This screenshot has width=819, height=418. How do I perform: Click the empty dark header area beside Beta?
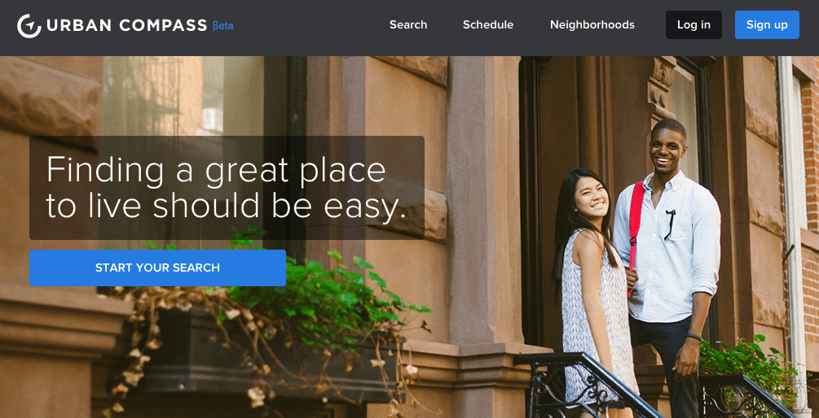coord(308,26)
